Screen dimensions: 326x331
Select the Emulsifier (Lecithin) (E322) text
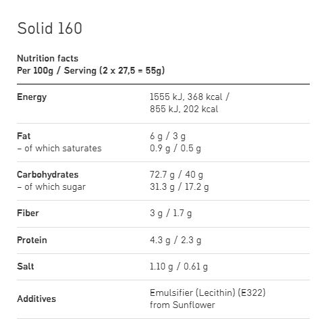[x=208, y=293]
